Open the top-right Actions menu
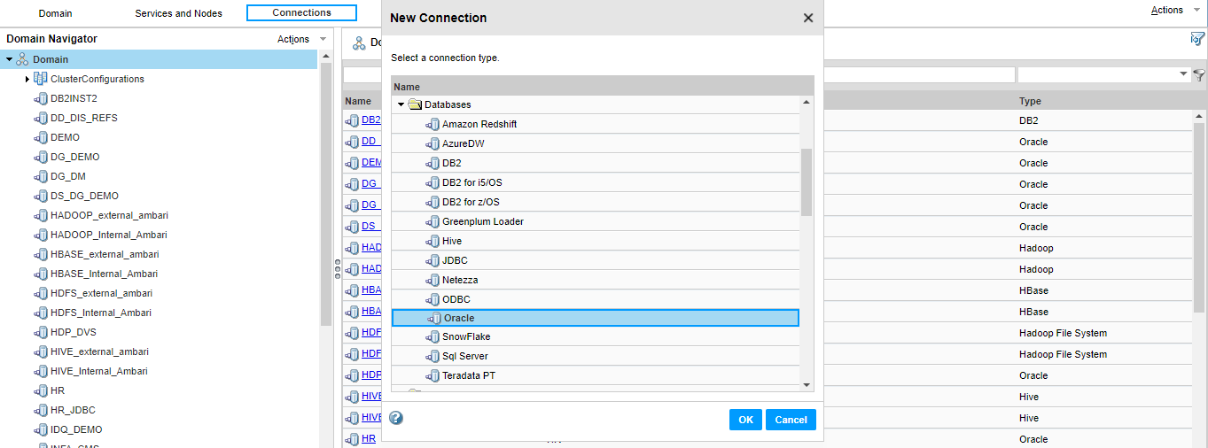1208x448 pixels. tap(1175, 11)
